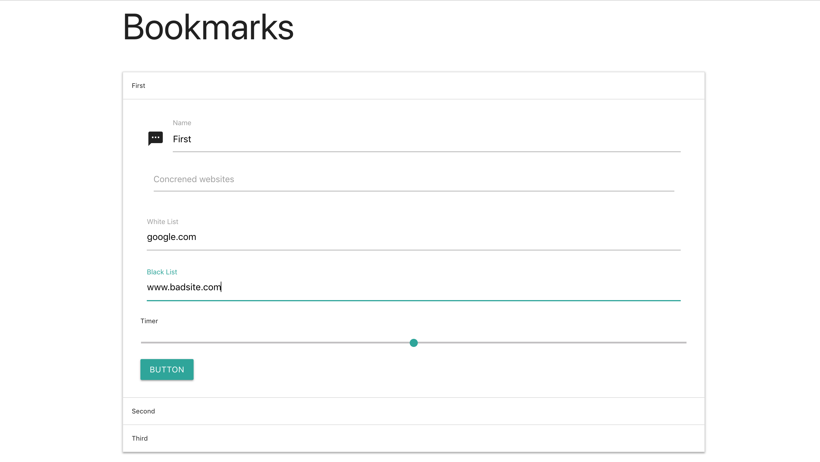Click the Timer slider track's far right end
The image size is (820, 462).
685,343
